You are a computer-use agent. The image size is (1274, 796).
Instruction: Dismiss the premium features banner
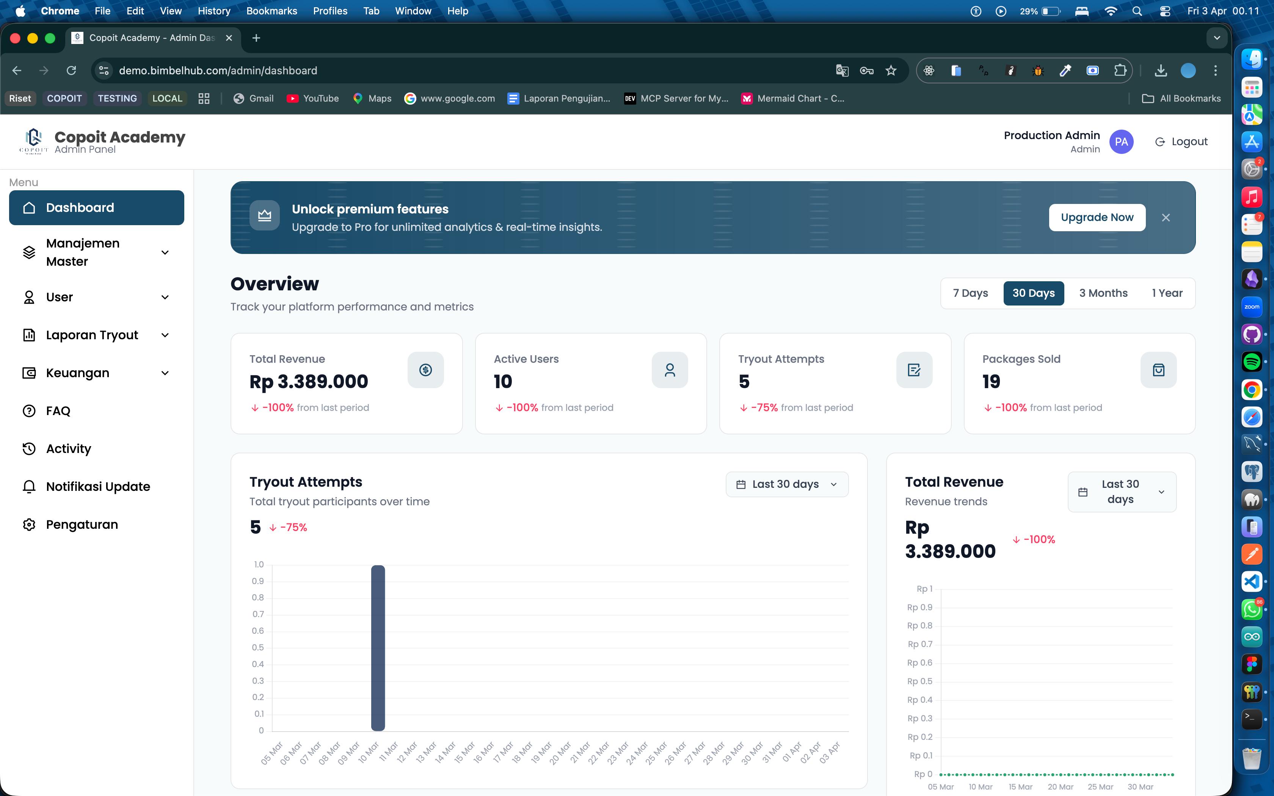tap(1166, 218)
